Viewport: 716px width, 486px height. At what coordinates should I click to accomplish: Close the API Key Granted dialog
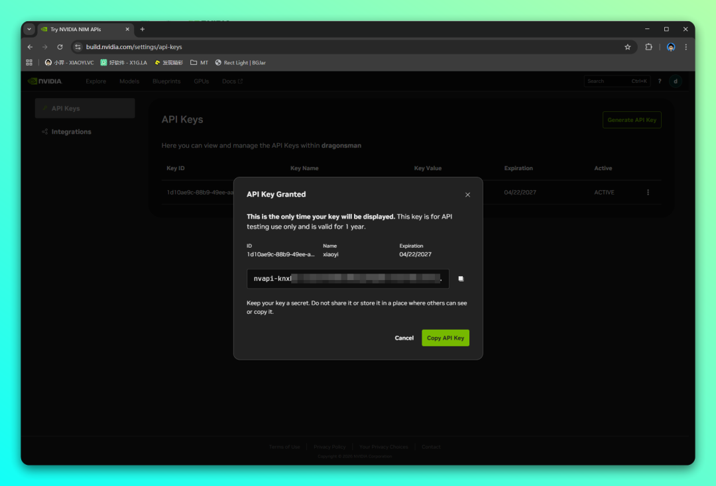[x=467, y=195]
